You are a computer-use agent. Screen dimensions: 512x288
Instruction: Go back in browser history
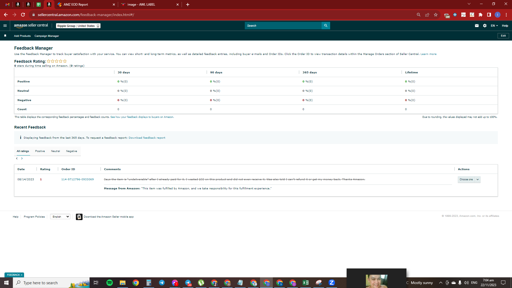(6, 15)
